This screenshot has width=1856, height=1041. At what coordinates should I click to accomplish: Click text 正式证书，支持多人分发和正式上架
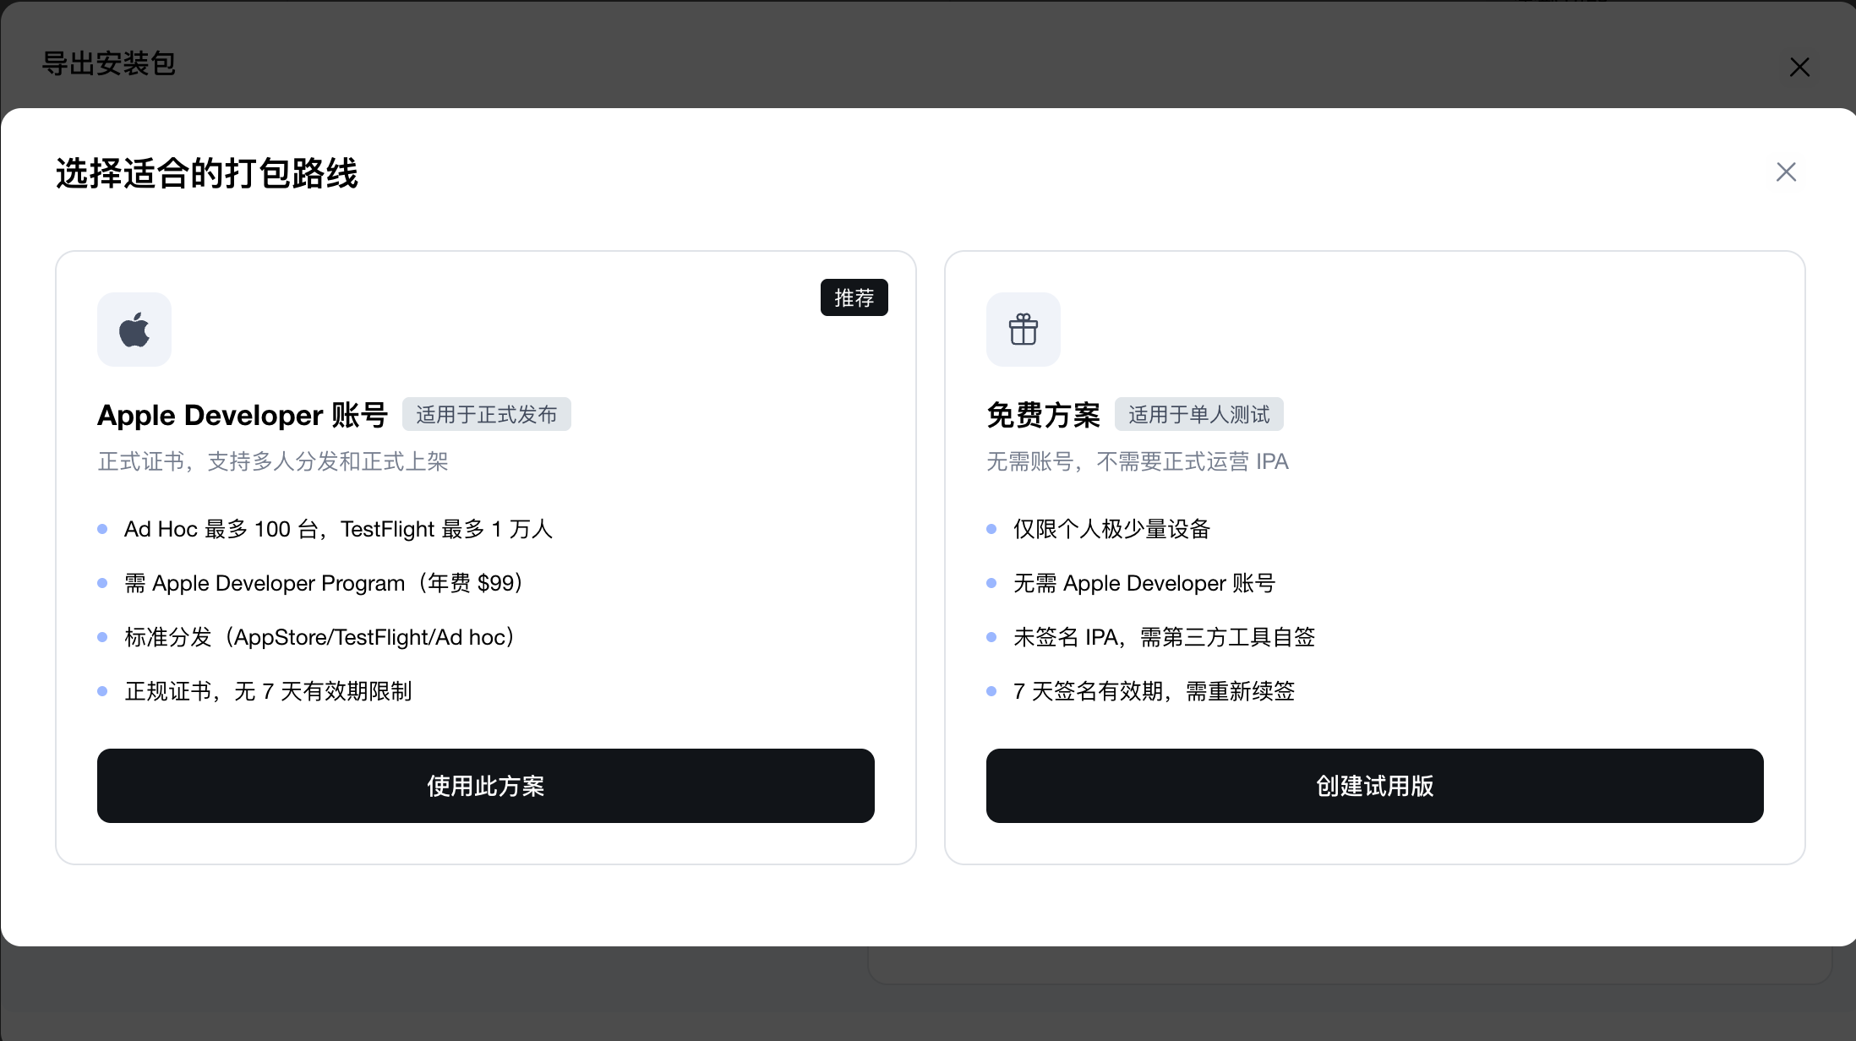coord(273,461)
